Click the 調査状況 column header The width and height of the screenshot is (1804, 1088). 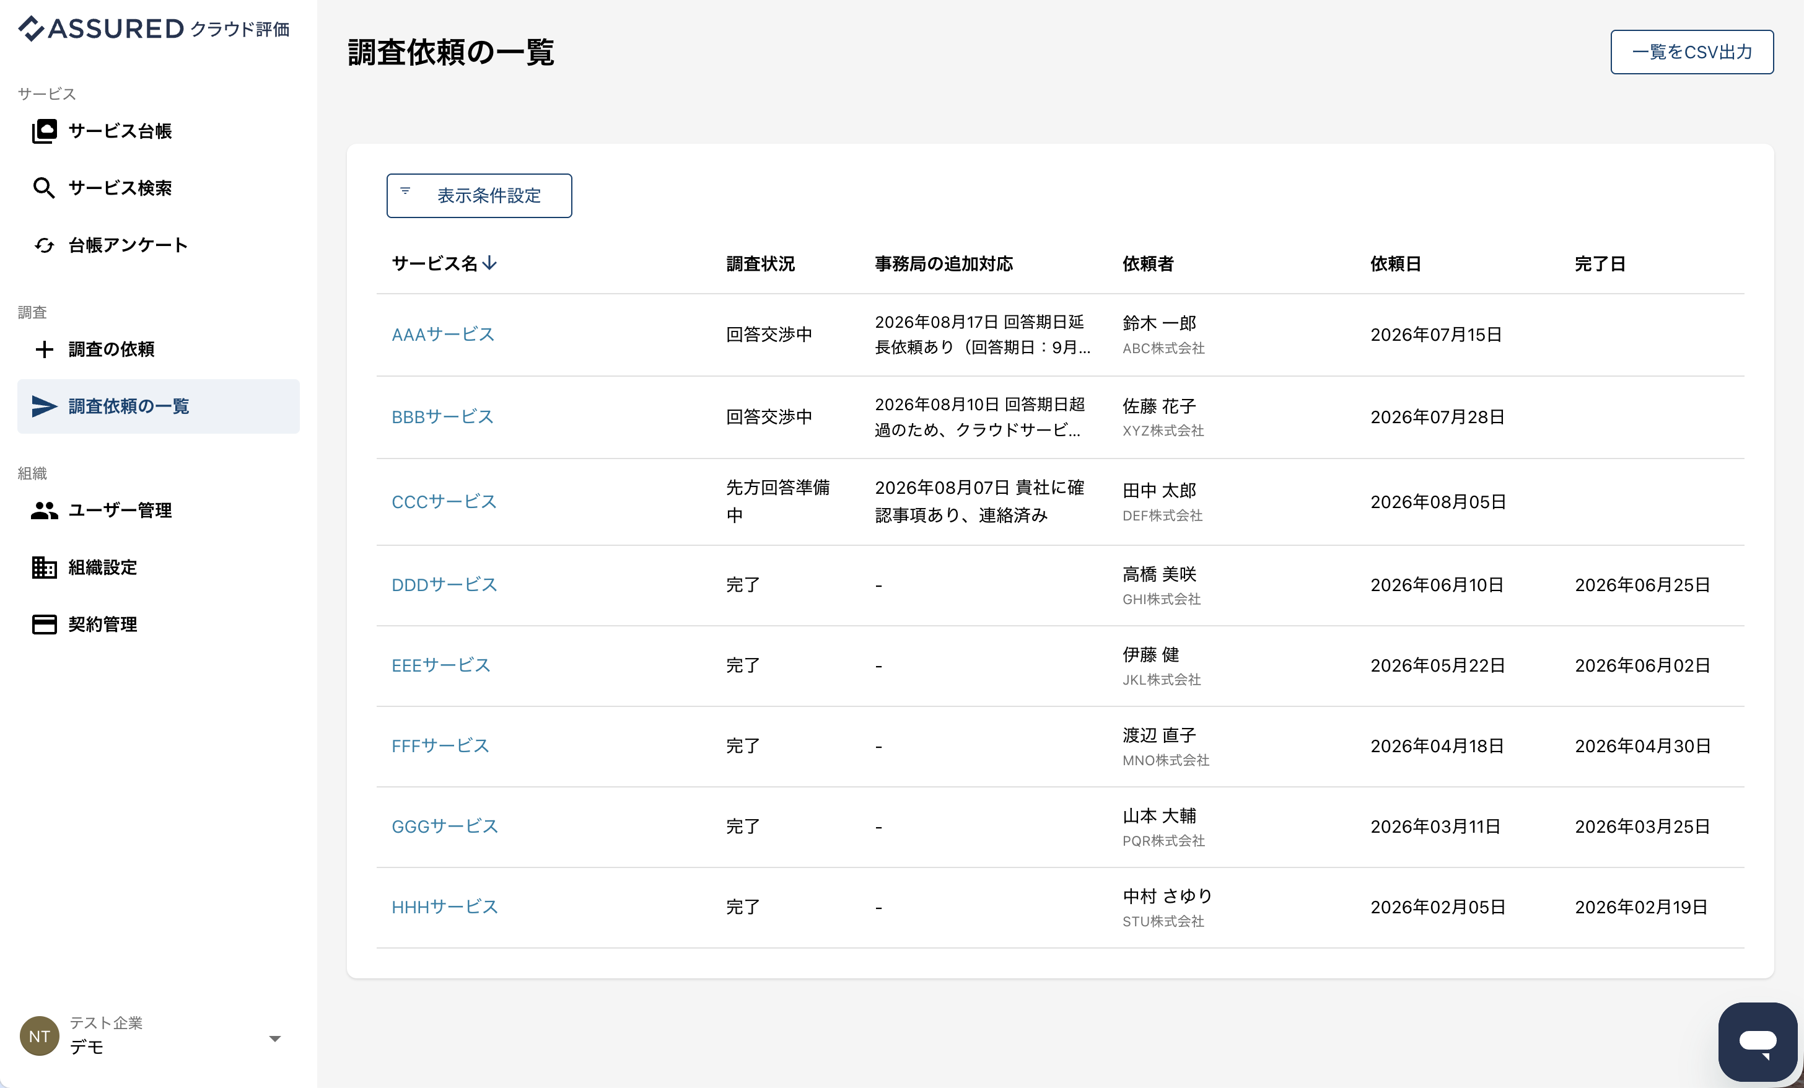760,263
